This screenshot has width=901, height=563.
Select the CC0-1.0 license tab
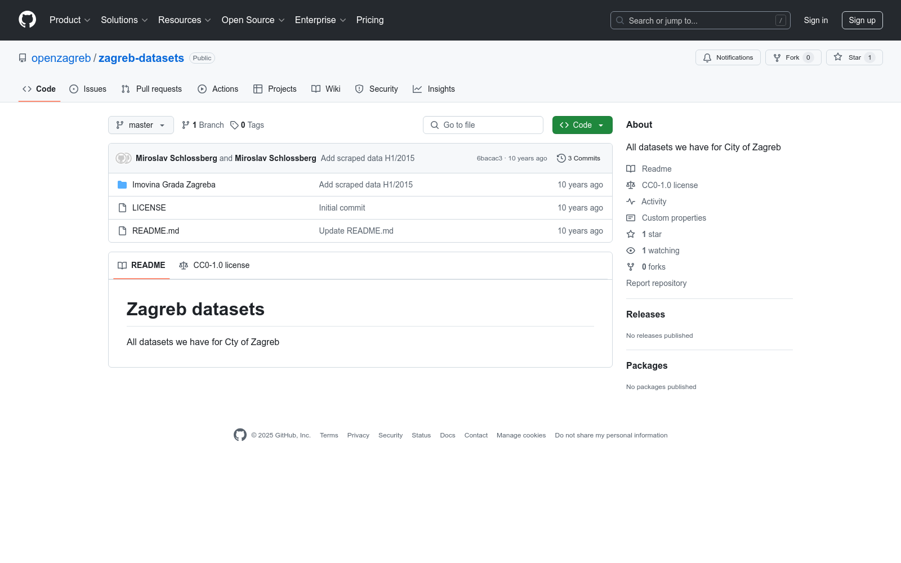pyautogui.click(x=214, y=265)
